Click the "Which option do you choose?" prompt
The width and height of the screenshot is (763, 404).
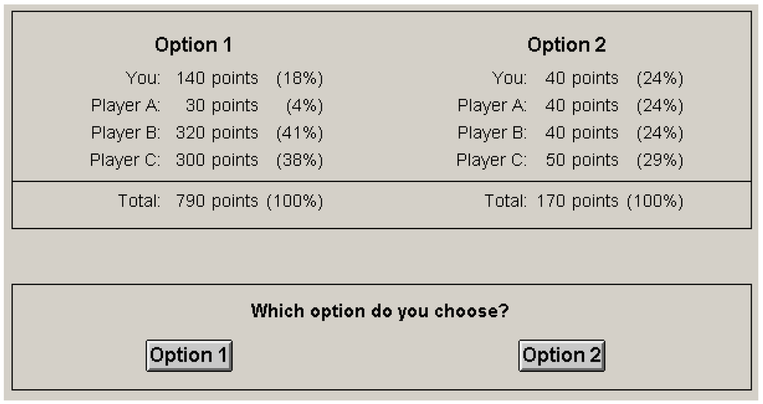point(380,310)
